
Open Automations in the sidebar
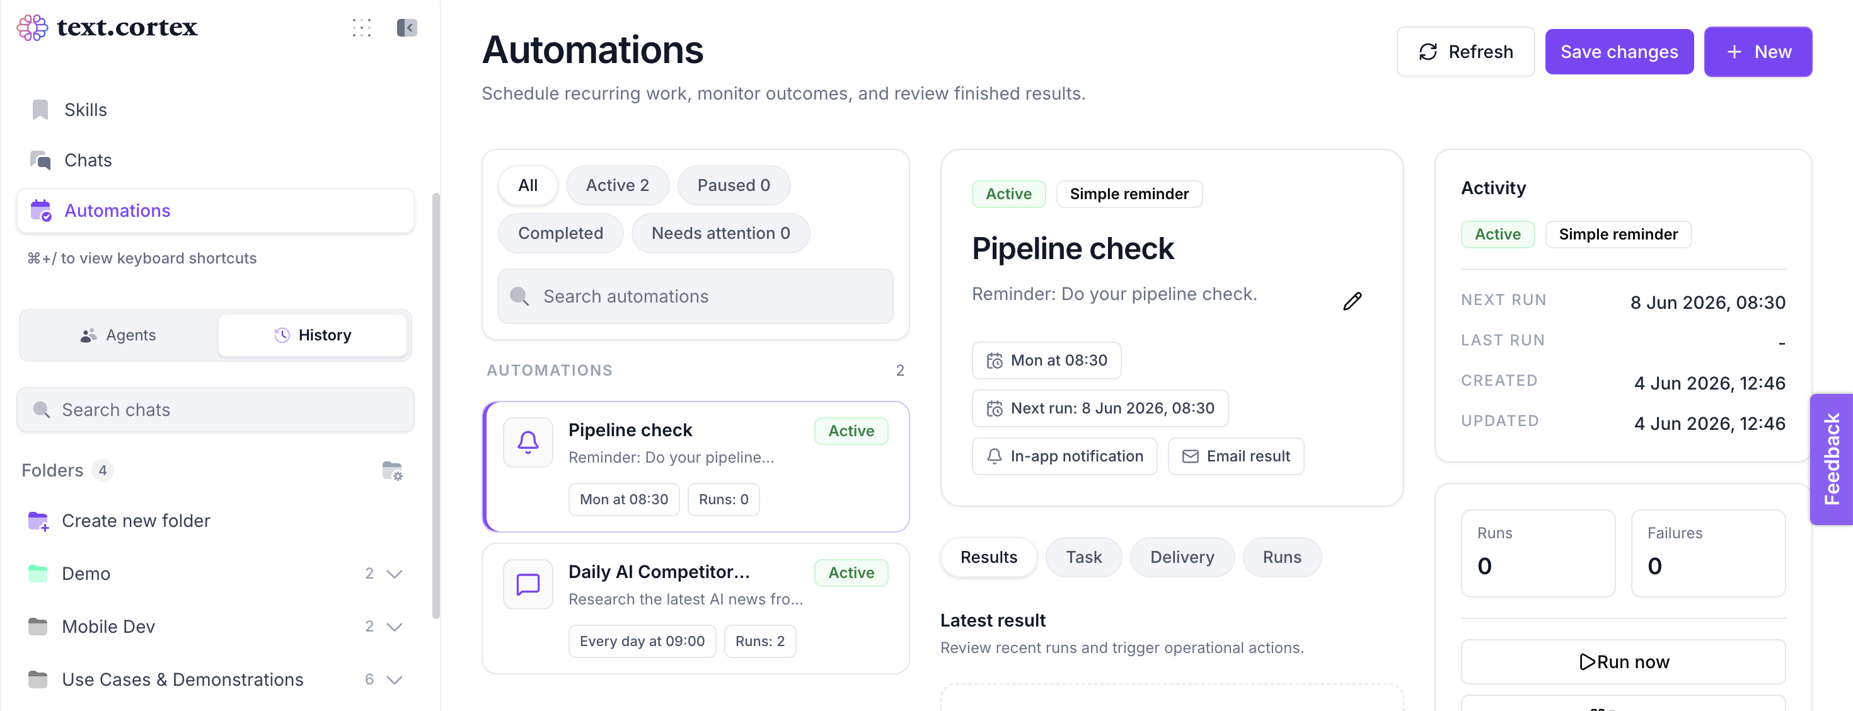(215, 210)
